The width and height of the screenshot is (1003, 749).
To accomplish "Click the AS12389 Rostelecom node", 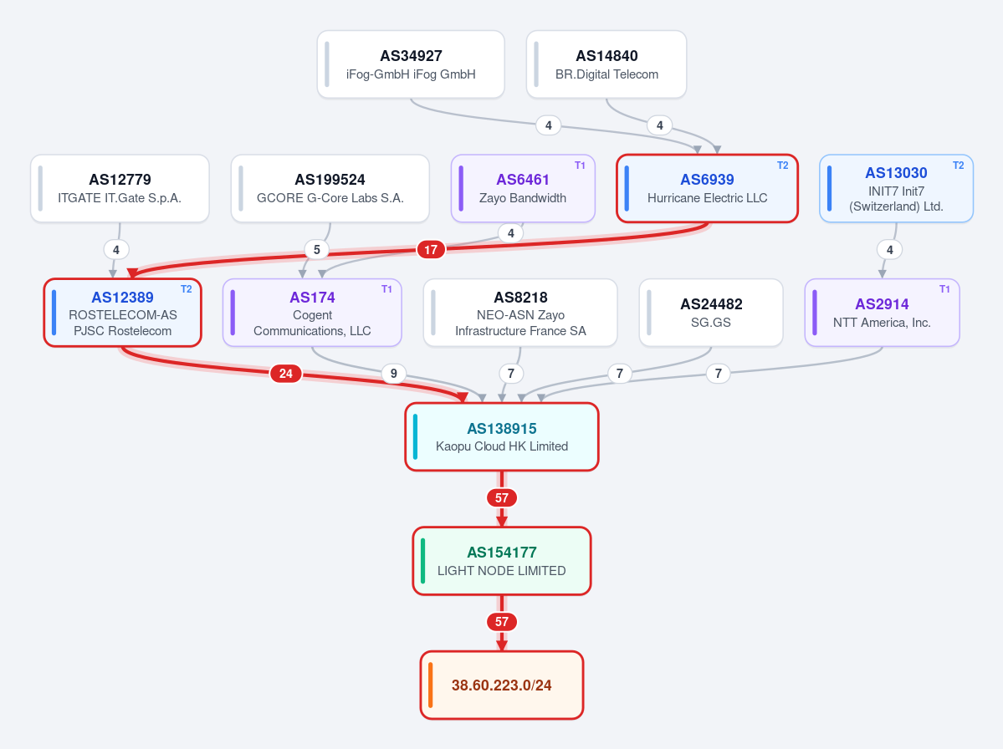I will 123,313.
